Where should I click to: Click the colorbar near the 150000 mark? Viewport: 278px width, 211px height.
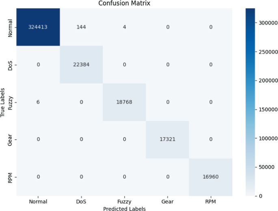pos(250,109)
